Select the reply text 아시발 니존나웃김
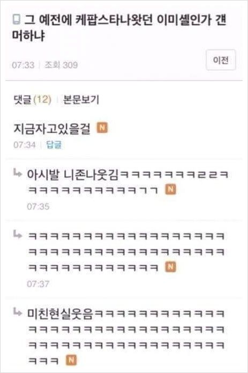The height and width of the screenshot is (373, 248). coord(72,175)
